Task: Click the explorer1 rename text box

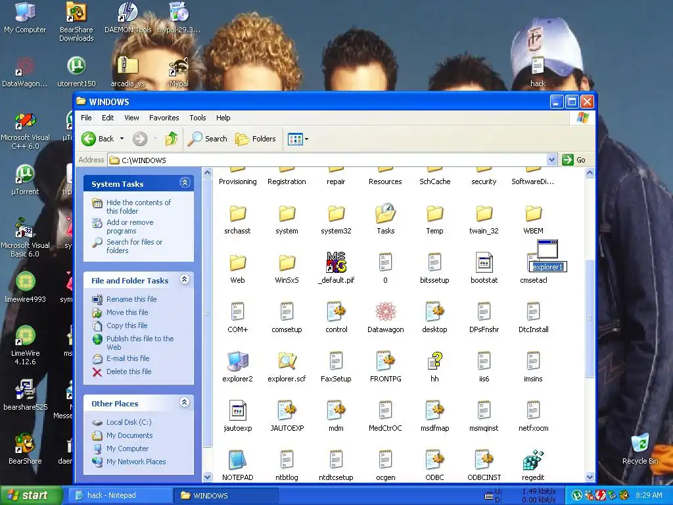Action: tap(547, 267)
